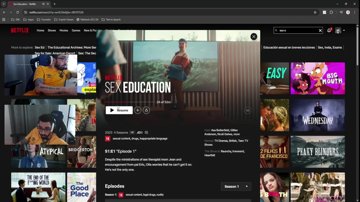Show more cast members
Screen dimensions: 360x202
click(237, 134)
